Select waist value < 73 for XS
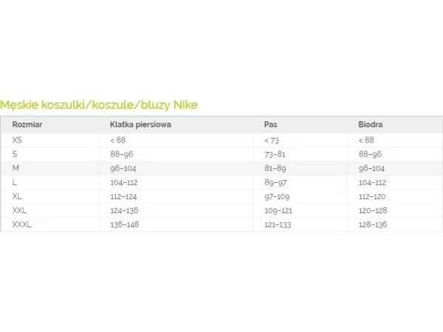The image size is (443, 332). (x=272, y=140)
